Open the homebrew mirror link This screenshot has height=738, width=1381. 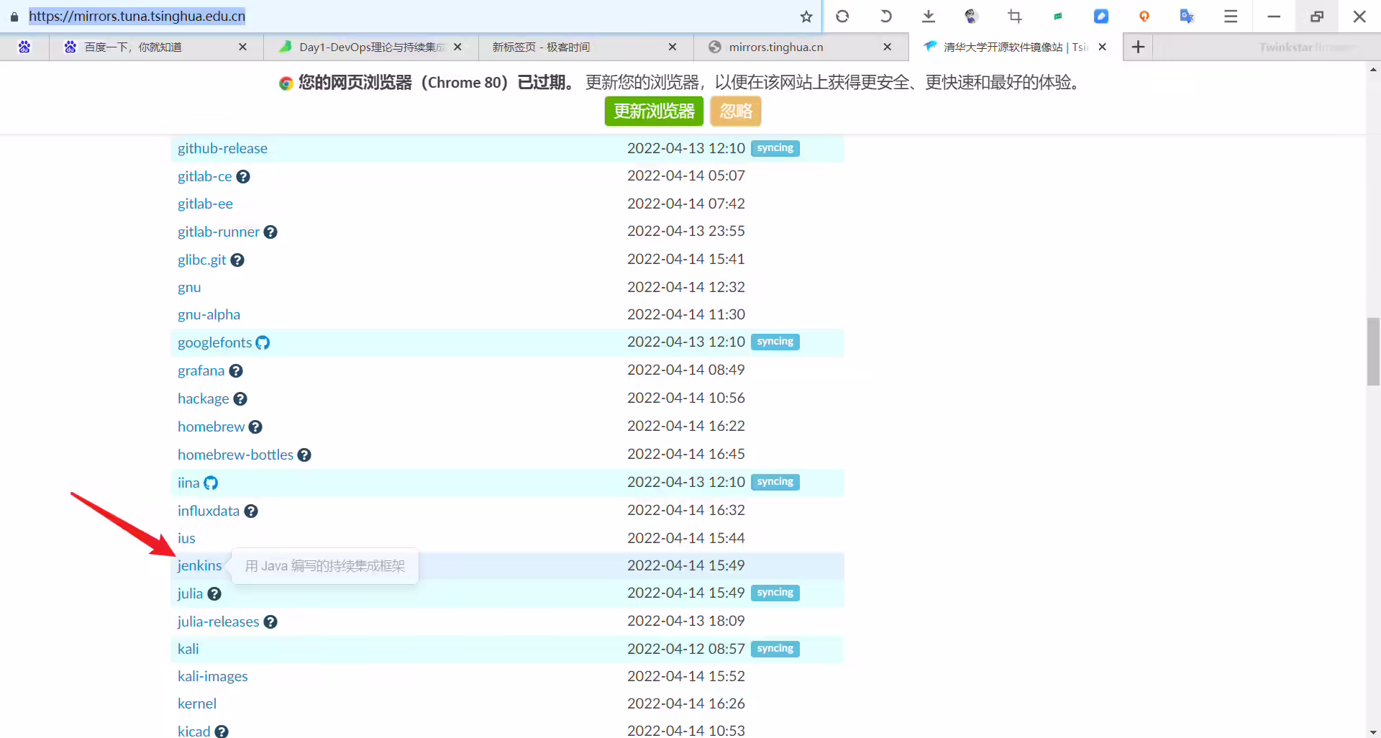tap(211, 427)
